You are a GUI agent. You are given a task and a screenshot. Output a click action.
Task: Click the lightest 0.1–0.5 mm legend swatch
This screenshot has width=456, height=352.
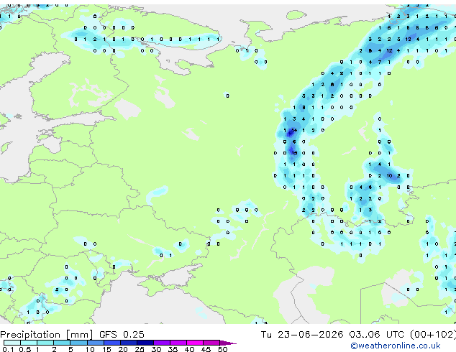tap(12, 343)
